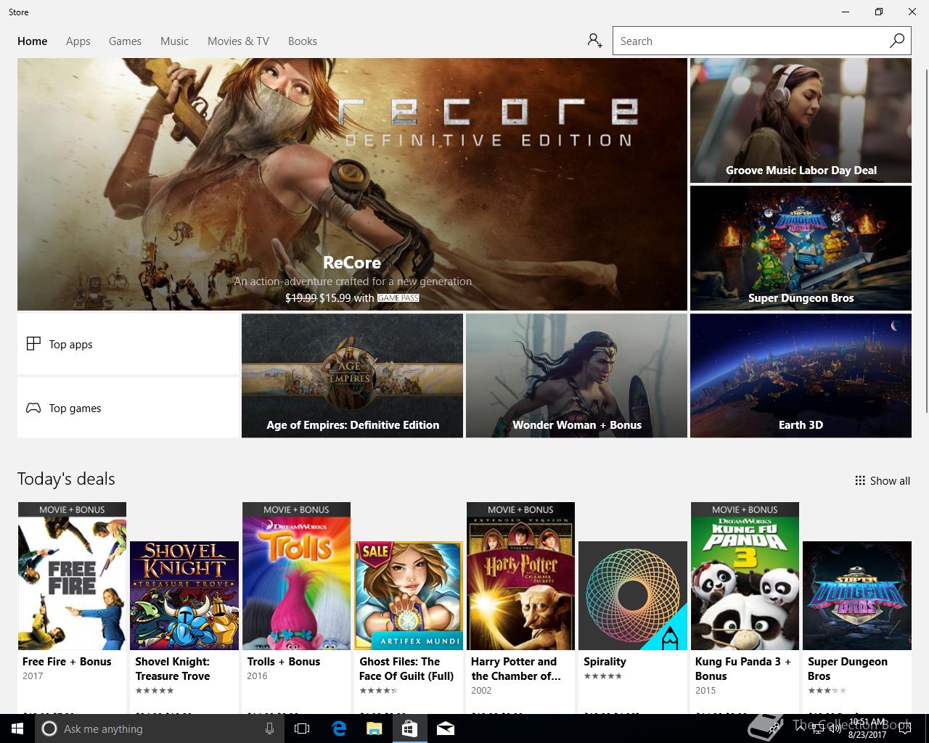
Task: Open the Trolls movie poster
Action: [296, 576]
